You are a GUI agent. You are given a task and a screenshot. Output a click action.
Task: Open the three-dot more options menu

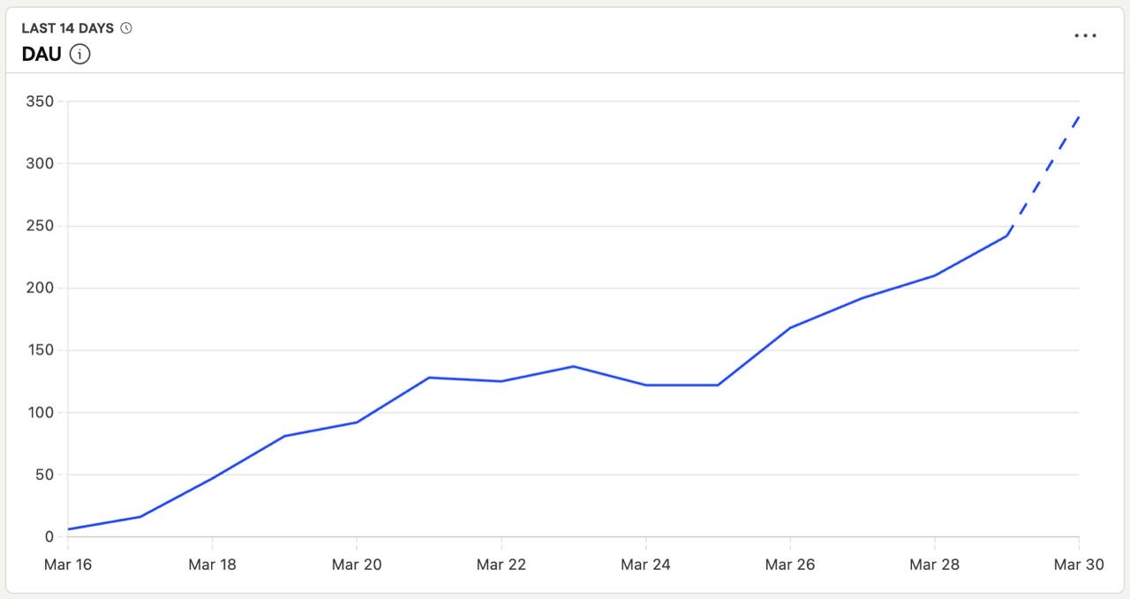tap(1085, 36)
